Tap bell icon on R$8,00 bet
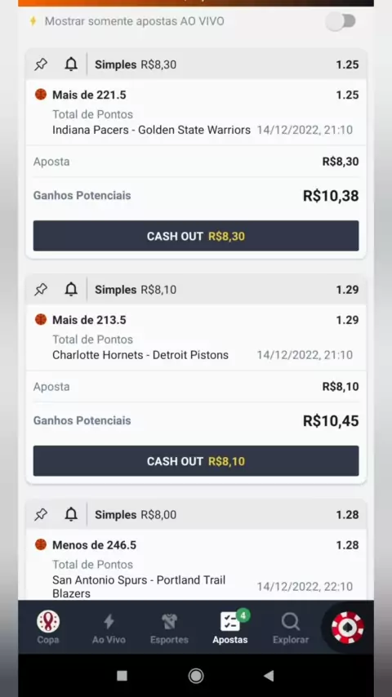Screen dimensions: 392x697 pos(71,514)
